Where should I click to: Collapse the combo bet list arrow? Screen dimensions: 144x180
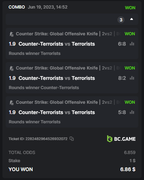point(132,19)
